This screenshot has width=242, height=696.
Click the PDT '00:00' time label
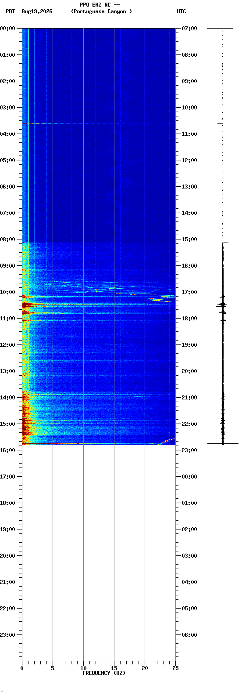click(7, 29)
